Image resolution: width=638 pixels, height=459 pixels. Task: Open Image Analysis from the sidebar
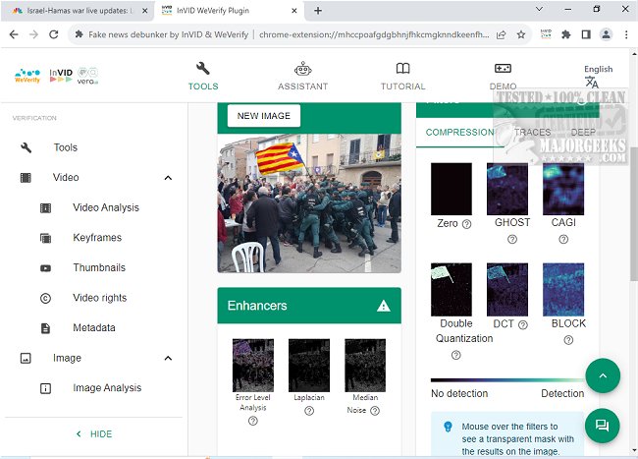pyautogui.click(x=107, y=388)
